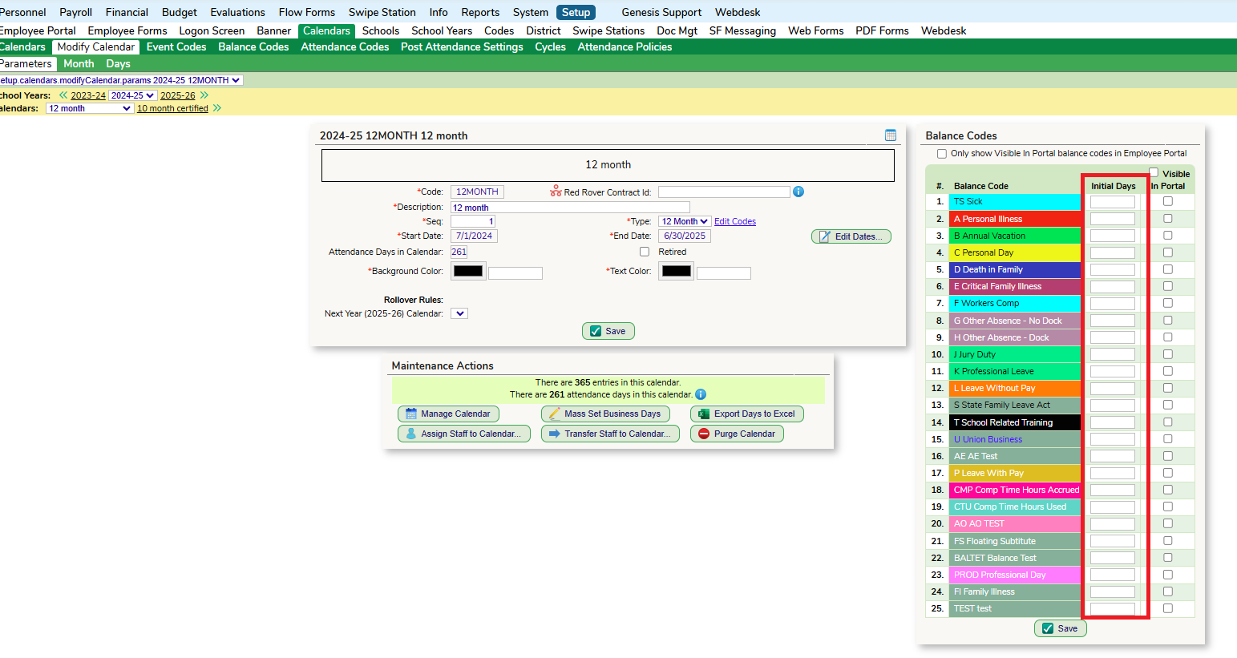Toggle the Retired checkbox
This screenshot has height=658, width=1237.
tap(645, 252)
